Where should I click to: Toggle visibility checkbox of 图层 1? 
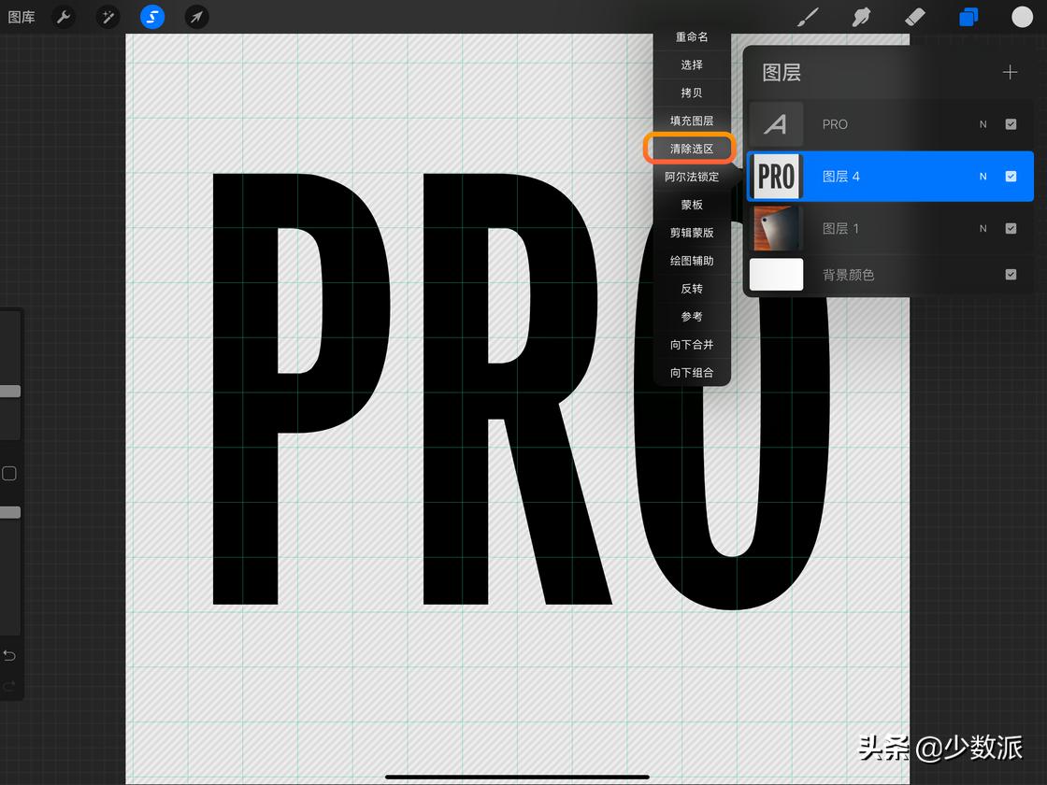coord(1011,228)
